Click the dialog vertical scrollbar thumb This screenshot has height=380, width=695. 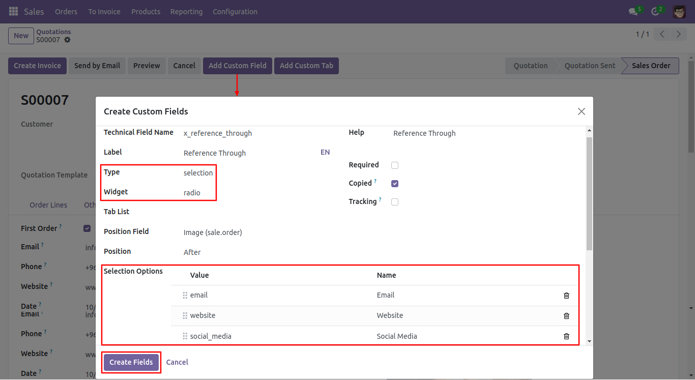[589, 193]
